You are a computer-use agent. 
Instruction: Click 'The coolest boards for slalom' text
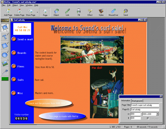coord(46,56)
